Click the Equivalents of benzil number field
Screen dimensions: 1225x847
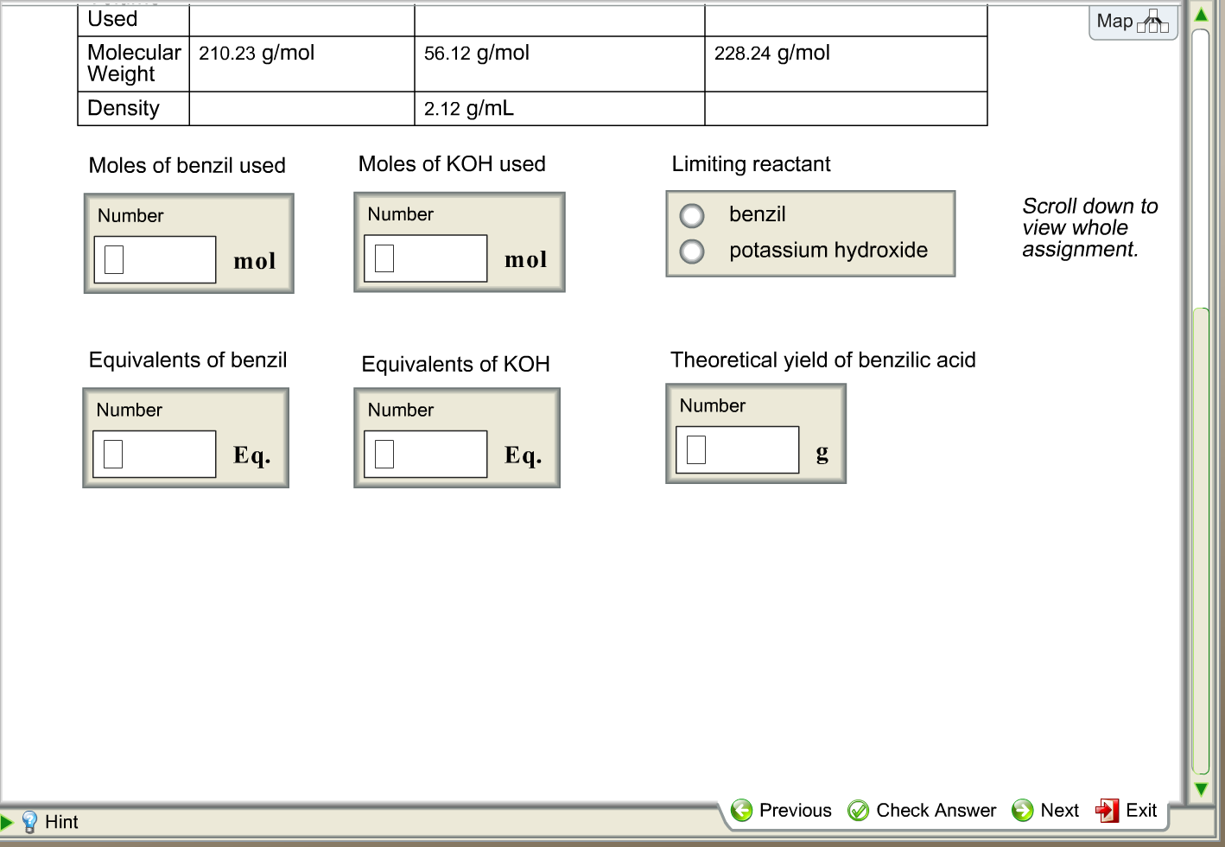(x=153, y=453)
